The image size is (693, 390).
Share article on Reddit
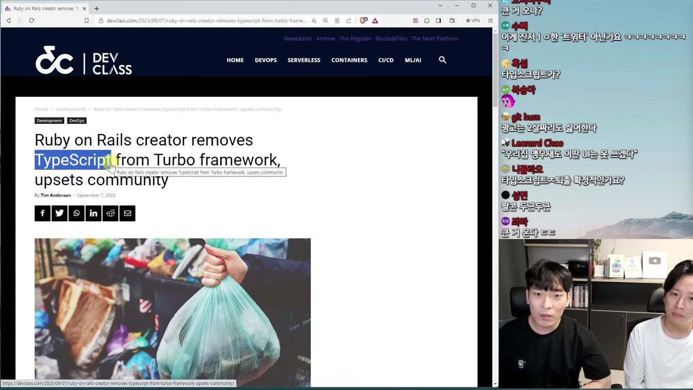pos(110,213)
